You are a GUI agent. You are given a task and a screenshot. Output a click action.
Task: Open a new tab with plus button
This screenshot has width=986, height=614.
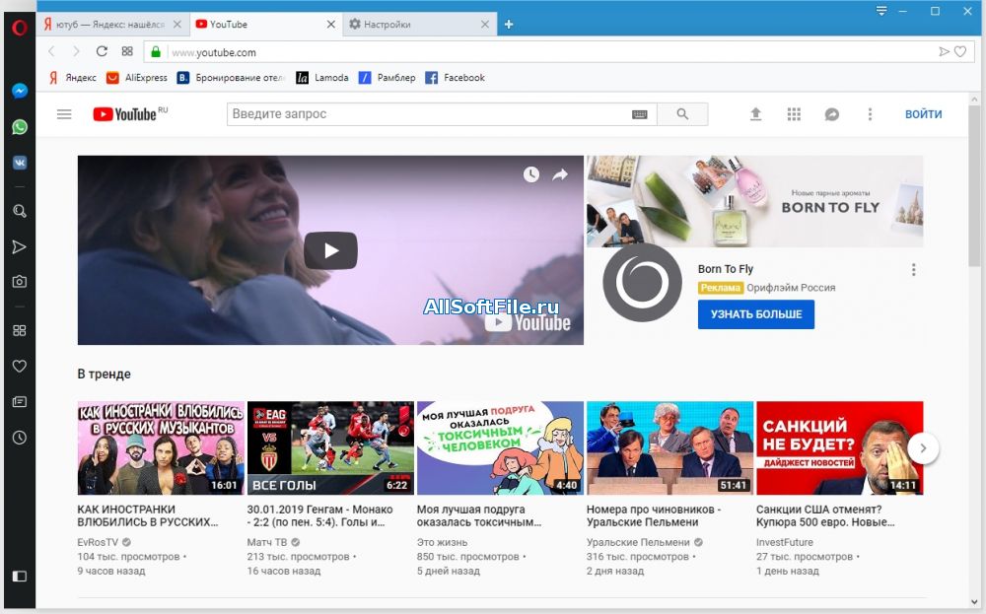509,25
